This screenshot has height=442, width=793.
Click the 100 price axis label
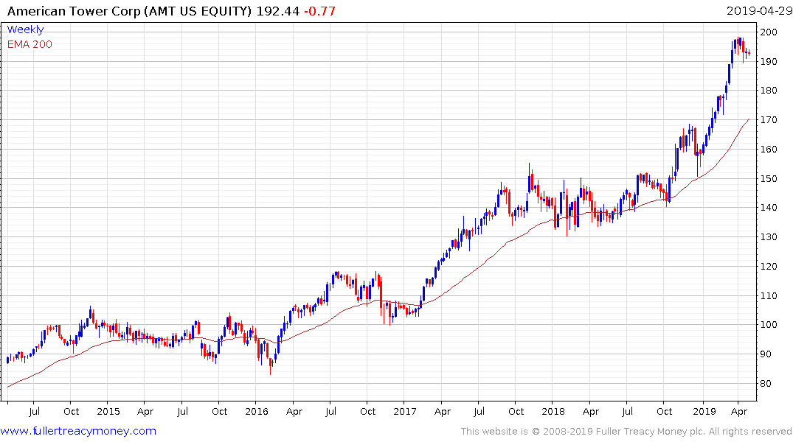pyautogui.click(x=769, y=325)
